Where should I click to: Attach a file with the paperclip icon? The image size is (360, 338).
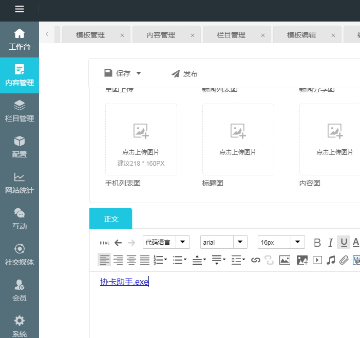[x=344, y=260]
